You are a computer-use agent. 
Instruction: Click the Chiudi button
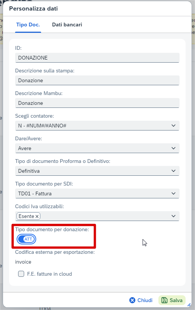point(141,300)
